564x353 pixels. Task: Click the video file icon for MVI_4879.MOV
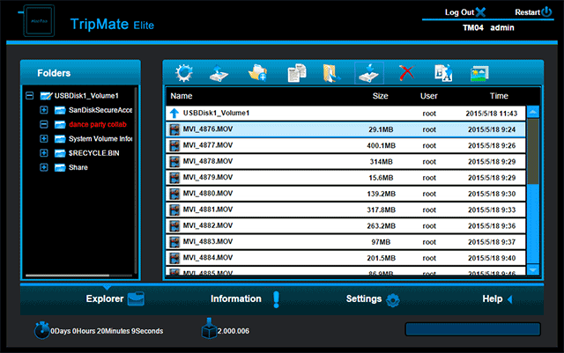(174, 178)
